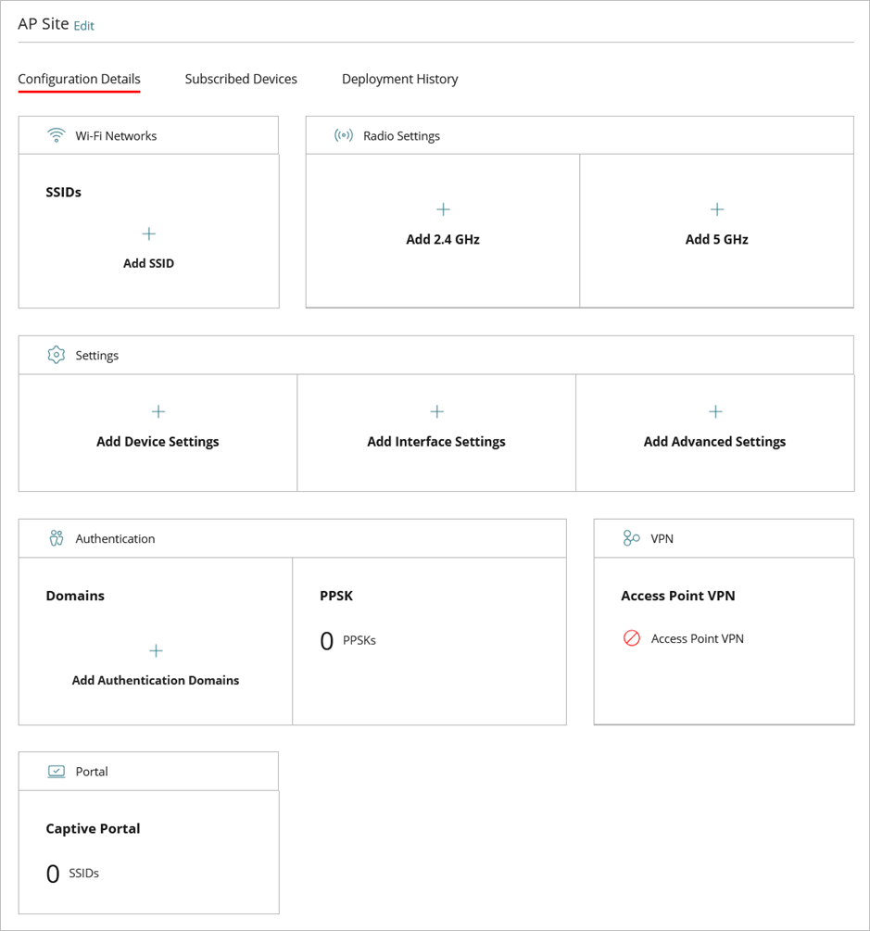Click the Edit link beside AP Site
This screenshot has height=931, width=870.
83,26
